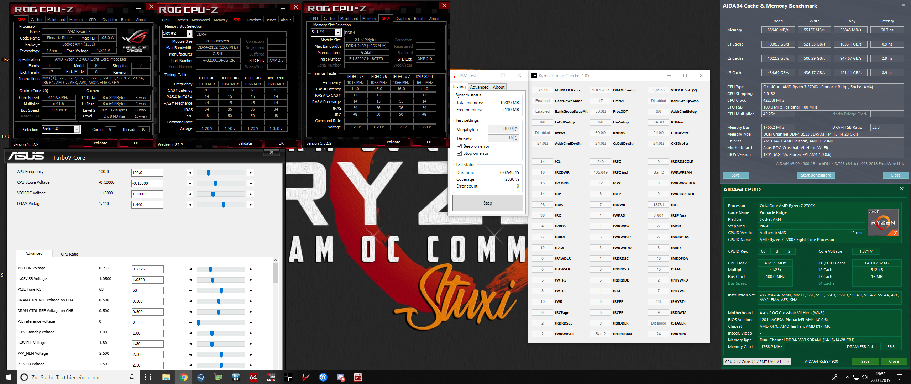This screenshot has width=911, height=384.
Task: Increase the Megabytes spinner in RAM Test
Action: [516, 127]
